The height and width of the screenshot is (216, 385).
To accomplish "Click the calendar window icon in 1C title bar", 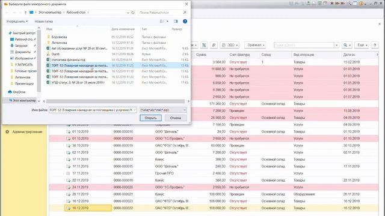I will pos(355,4).
